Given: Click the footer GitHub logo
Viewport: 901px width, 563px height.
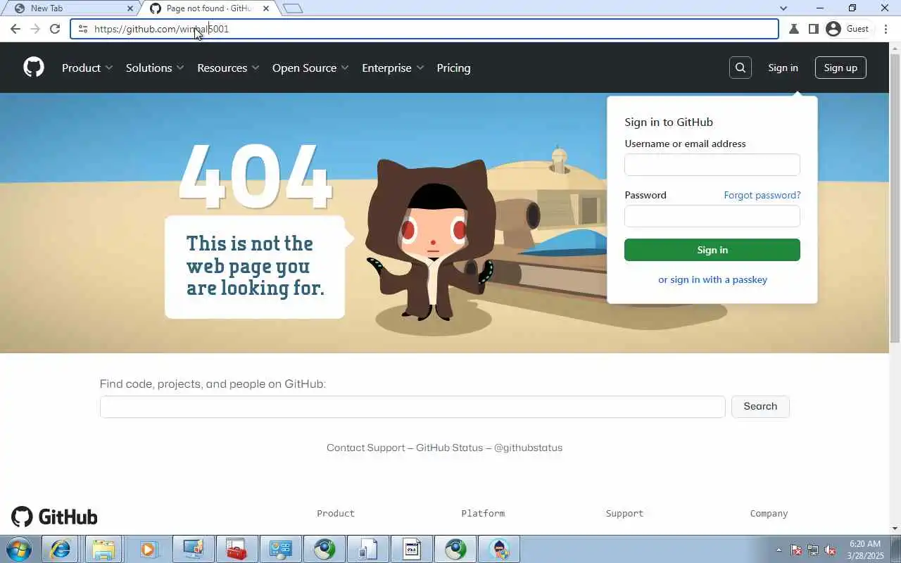Looking at the screenshot, I should tap(54, 517).
